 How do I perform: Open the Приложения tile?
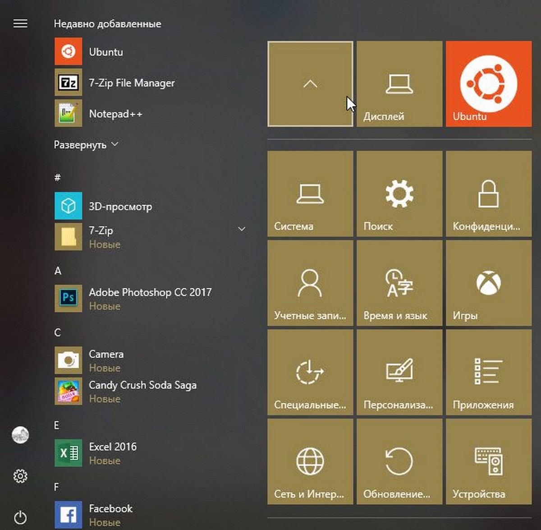tap(489, 373)
